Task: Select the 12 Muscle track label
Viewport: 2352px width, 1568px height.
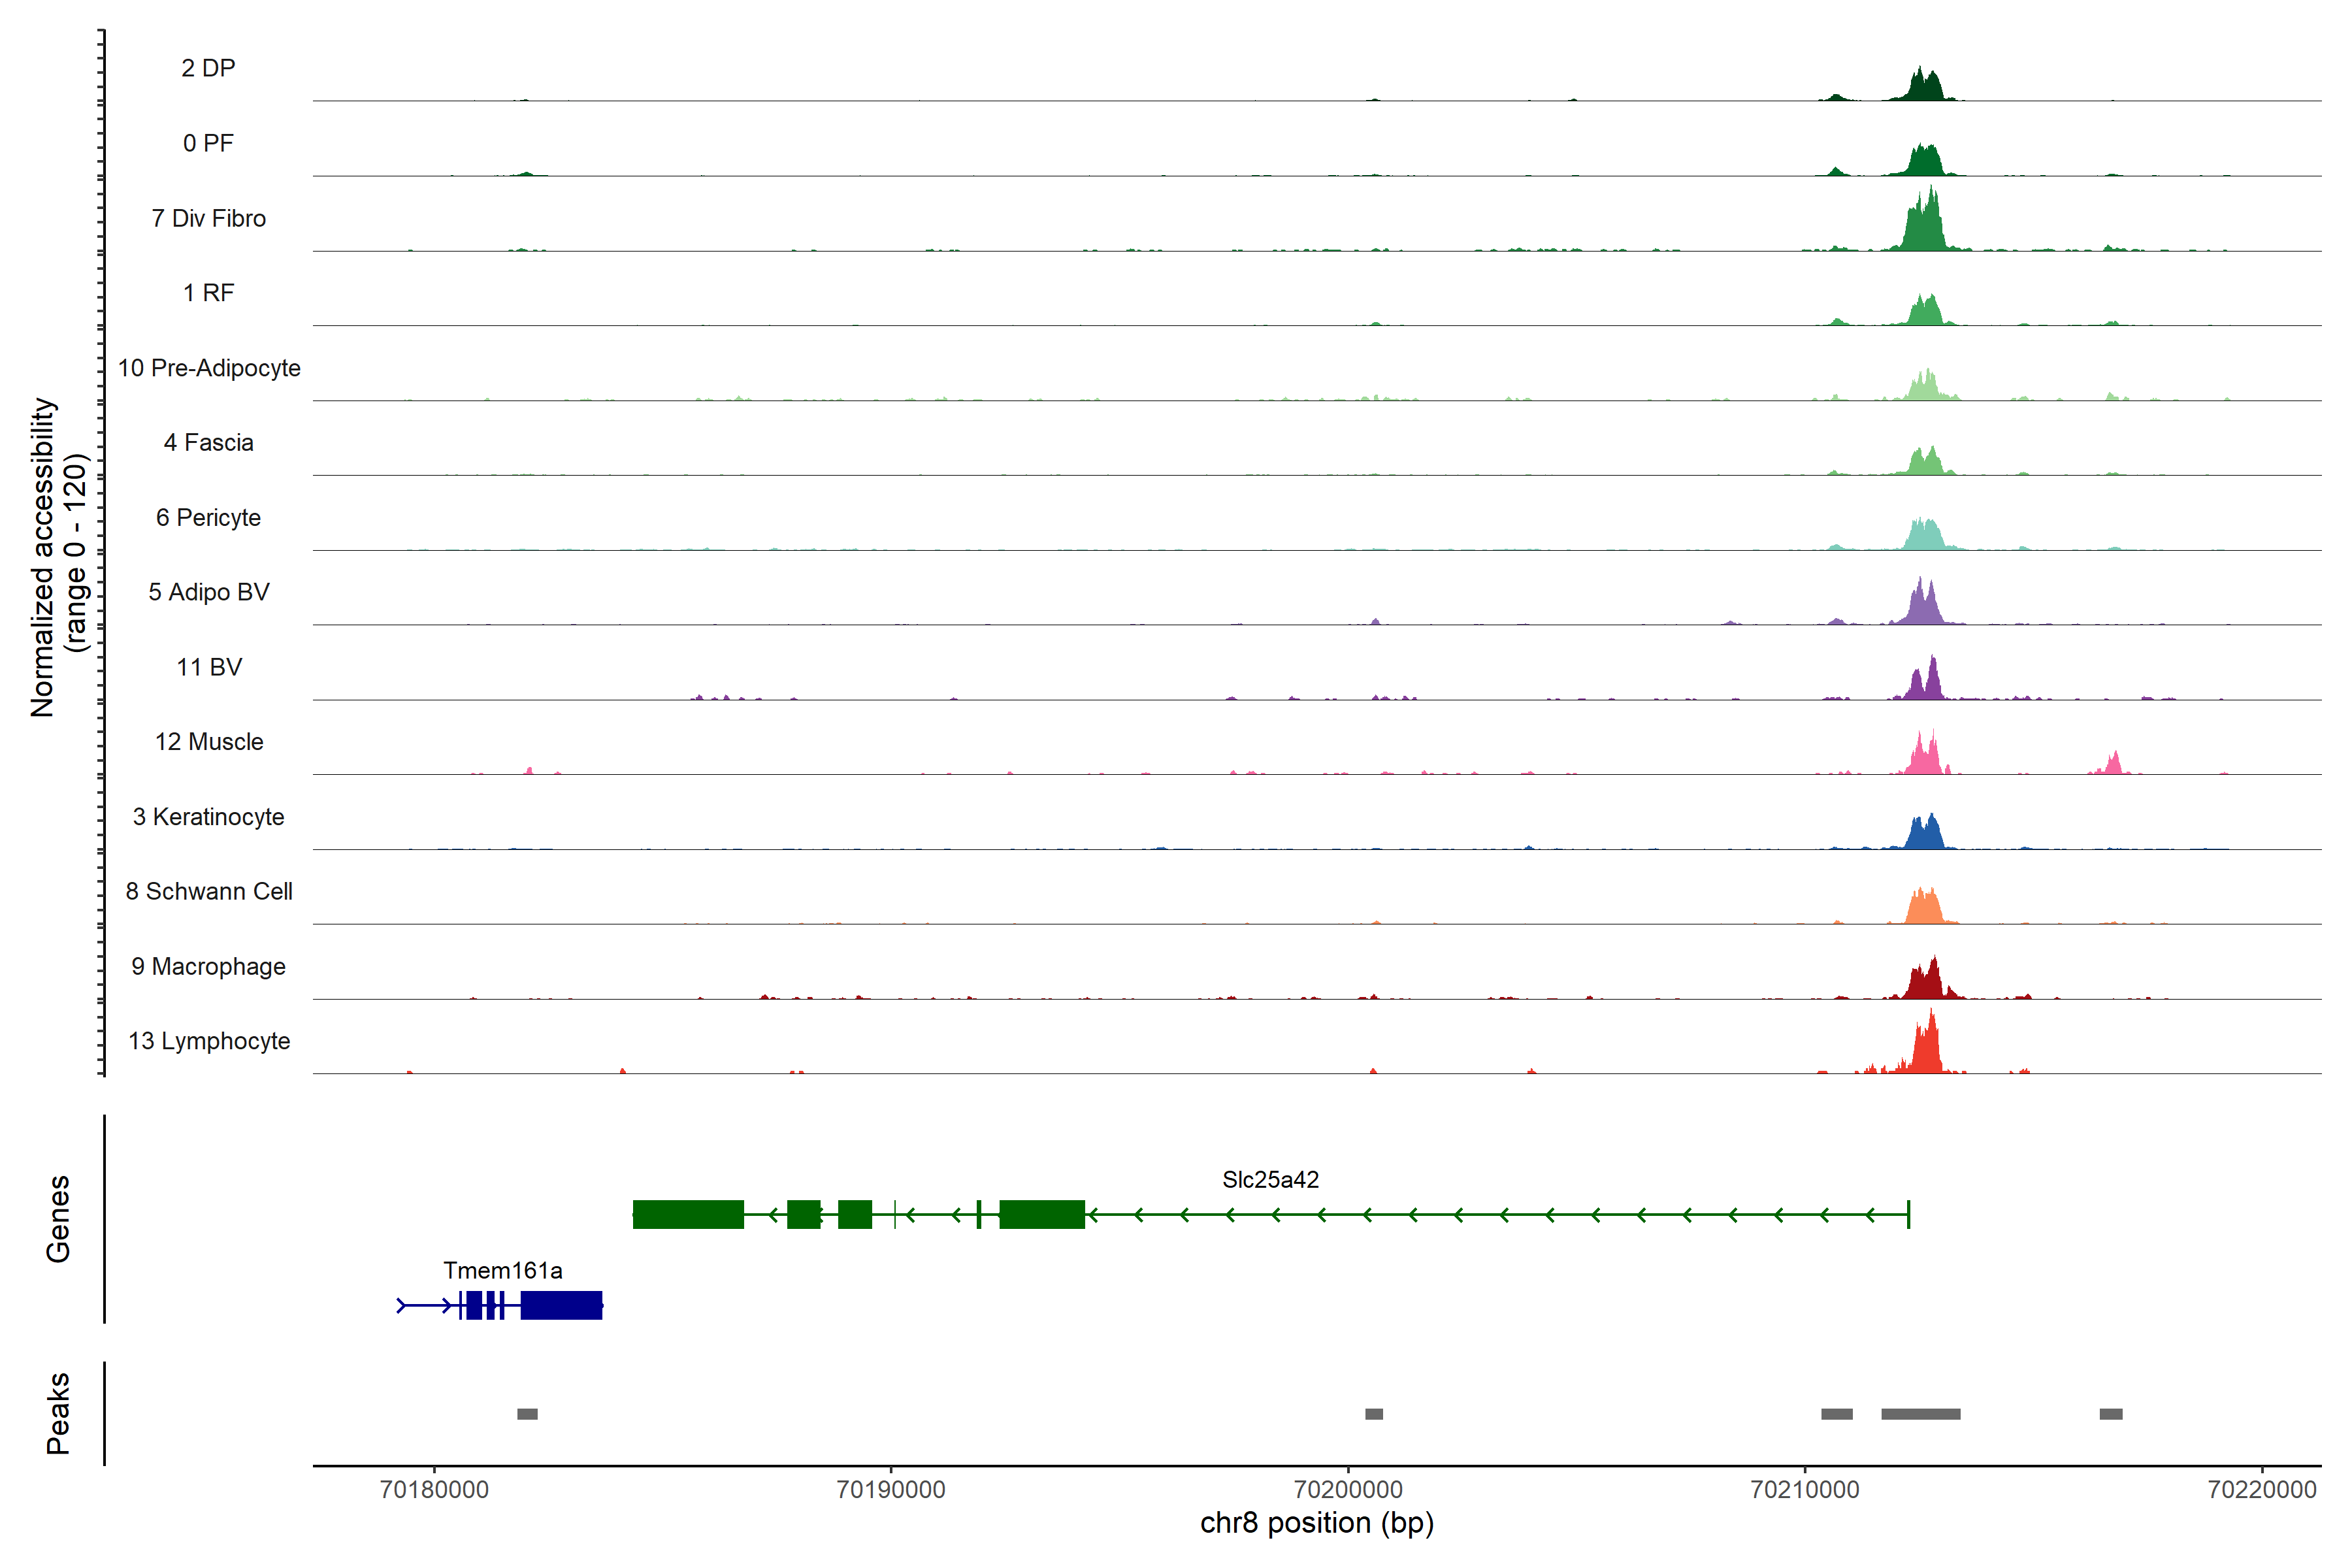Action: (x=209, y=742)
